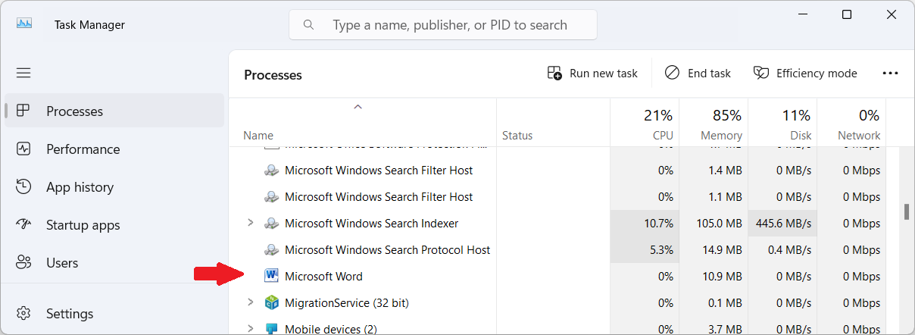
Task: Click the 3.7 MB memory value
Action: (x=726, y=329)
